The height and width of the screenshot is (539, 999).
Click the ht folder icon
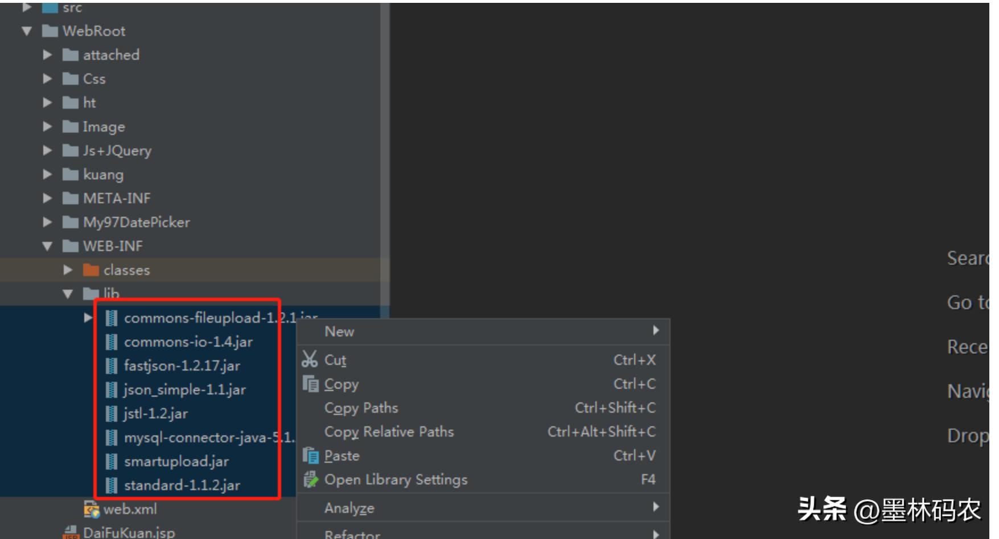pyautogui.click(x=71, y=102)
